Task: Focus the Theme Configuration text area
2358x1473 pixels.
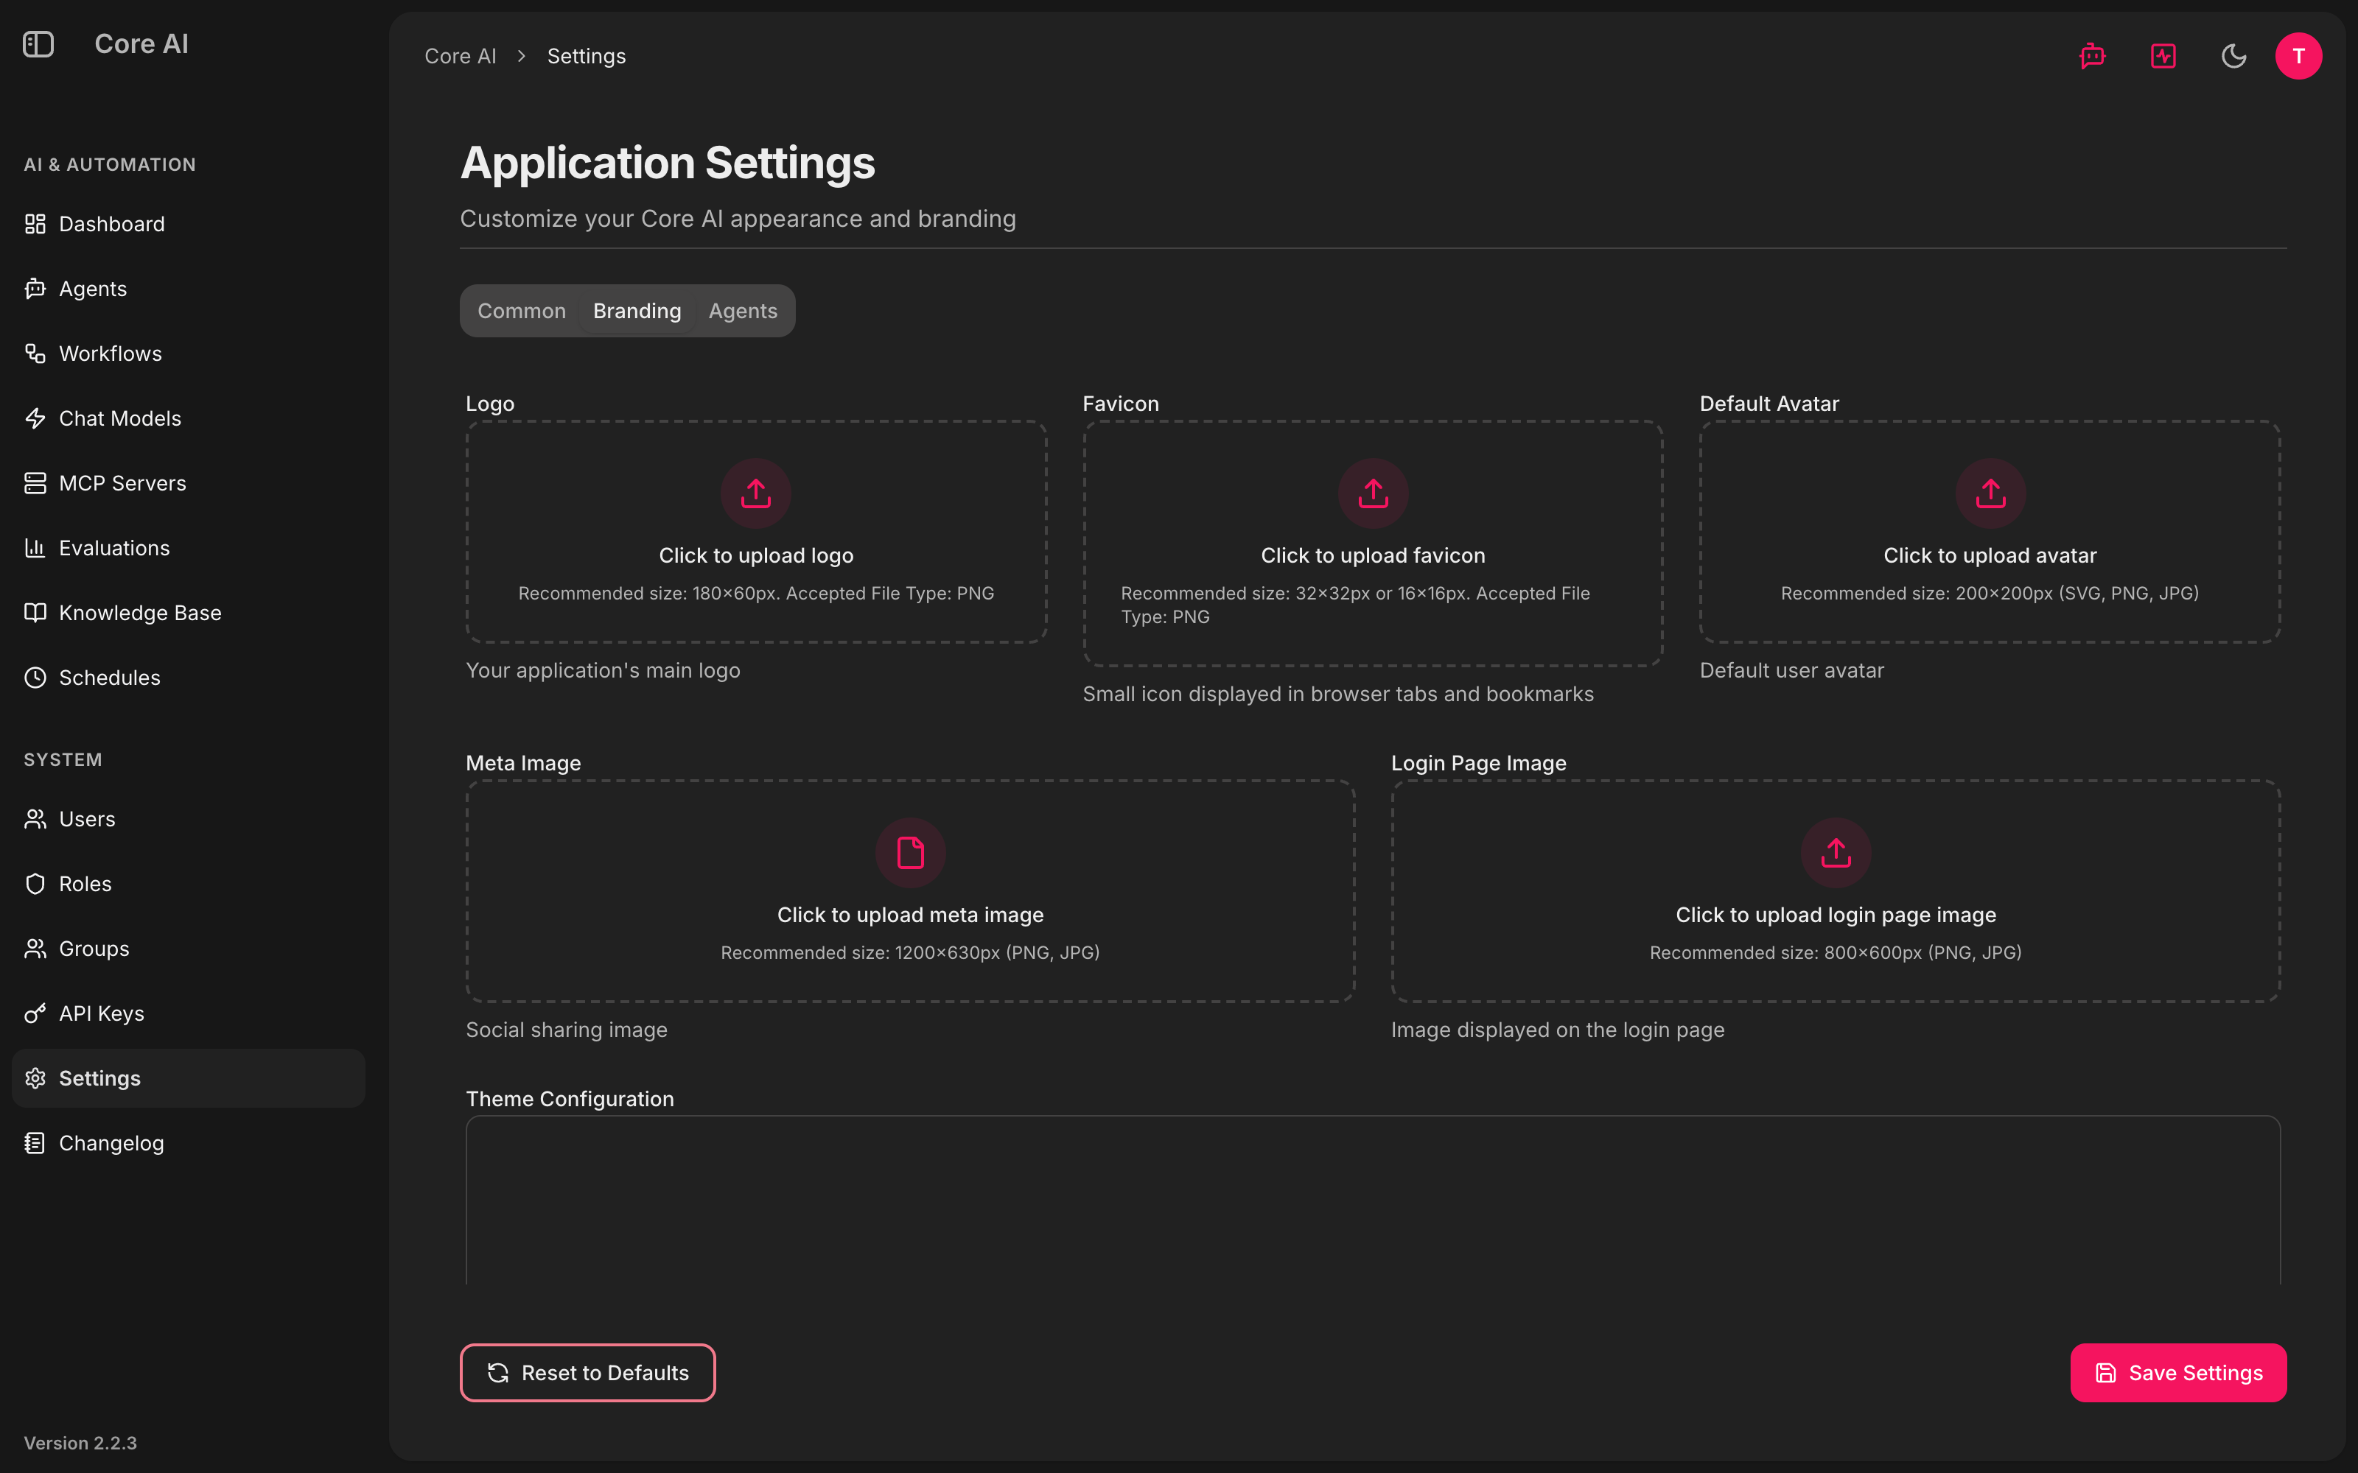Action: pos(1373,1200)
